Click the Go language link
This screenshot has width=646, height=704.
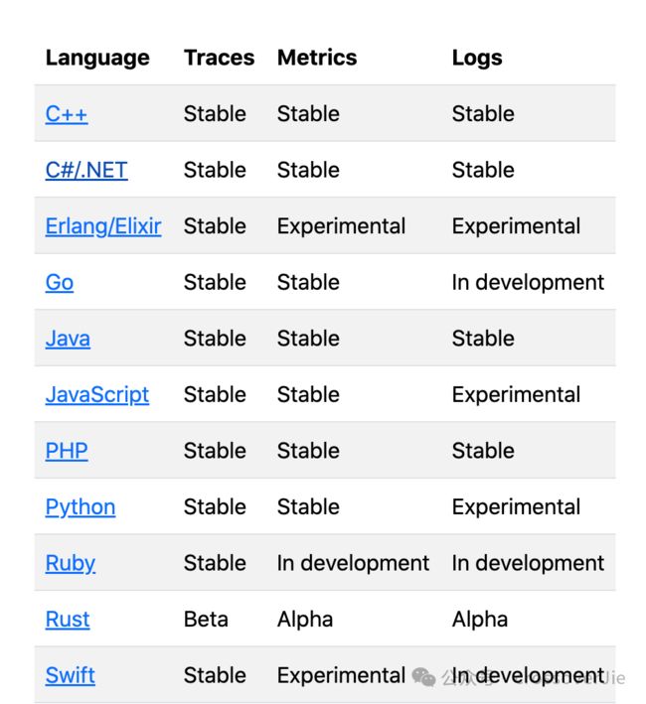(x=60, y=282)
